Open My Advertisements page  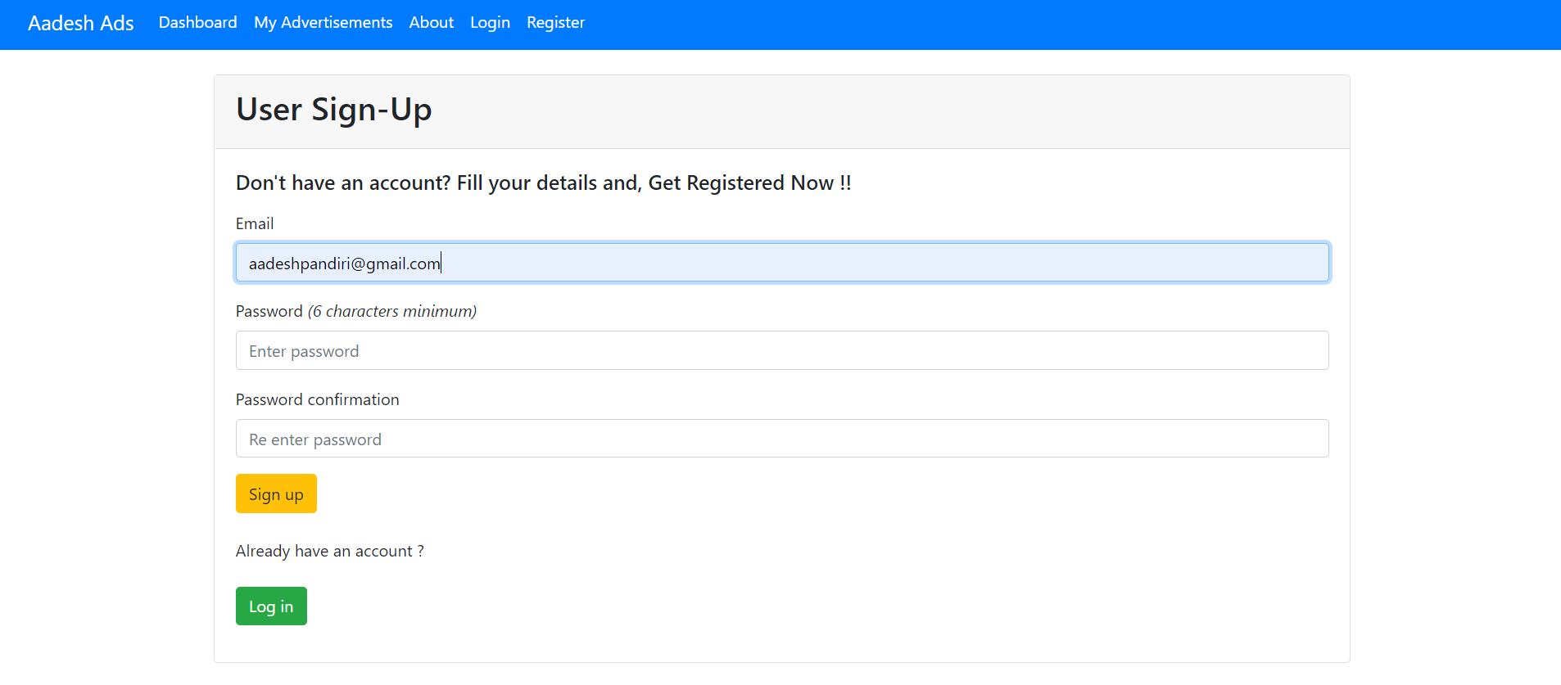[324, 23]
